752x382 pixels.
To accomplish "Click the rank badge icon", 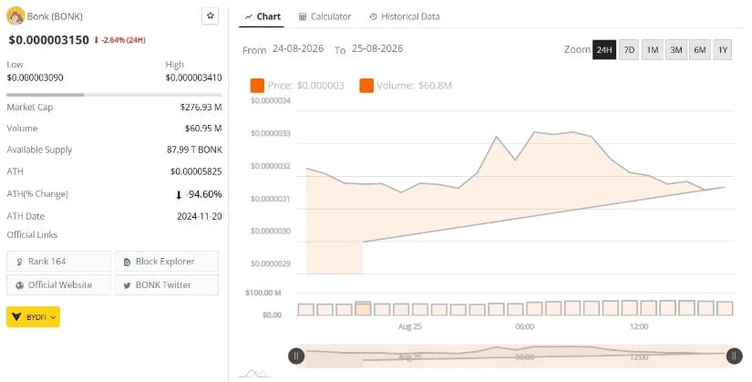I will click(20, 262).
